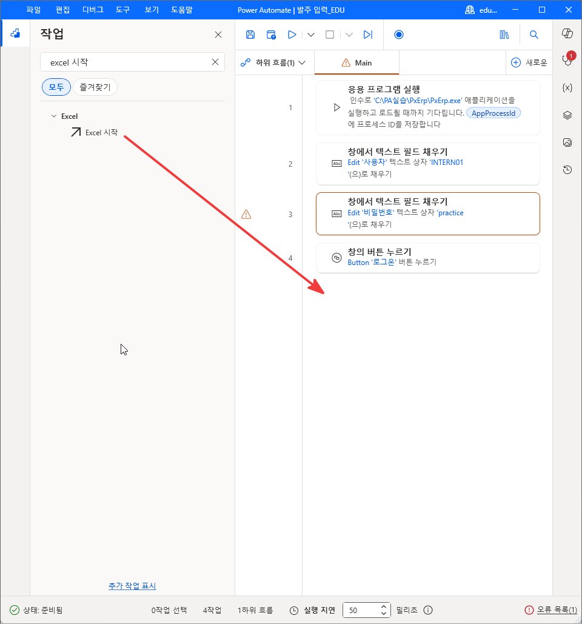Click the Edit '비밀번호' link text
582x624 pixels.
pos(371,212)
